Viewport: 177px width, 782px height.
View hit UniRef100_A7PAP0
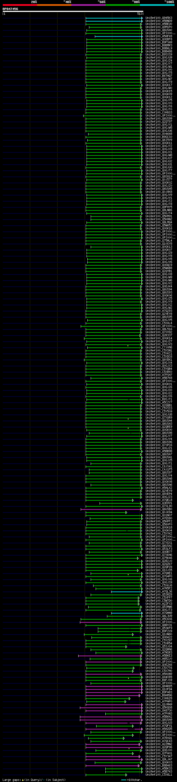[159, 701]
